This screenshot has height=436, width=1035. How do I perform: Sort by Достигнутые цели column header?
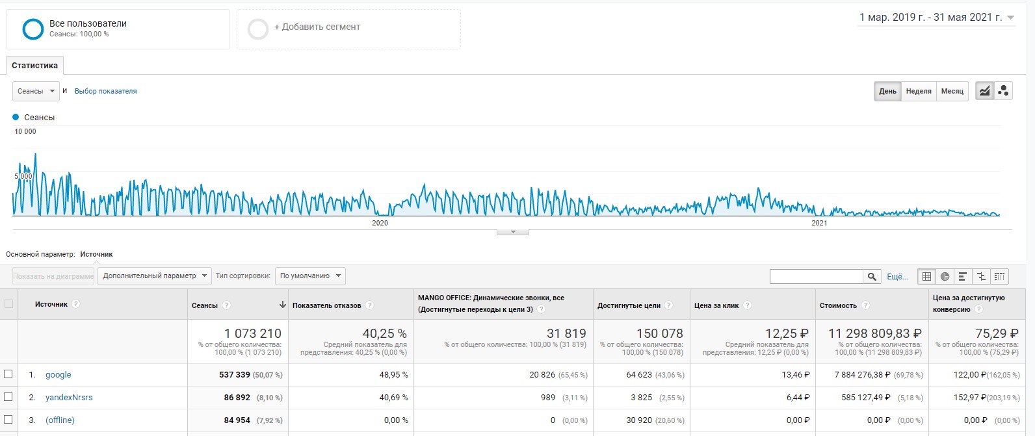pyautogui.click(x=629, y=305)
